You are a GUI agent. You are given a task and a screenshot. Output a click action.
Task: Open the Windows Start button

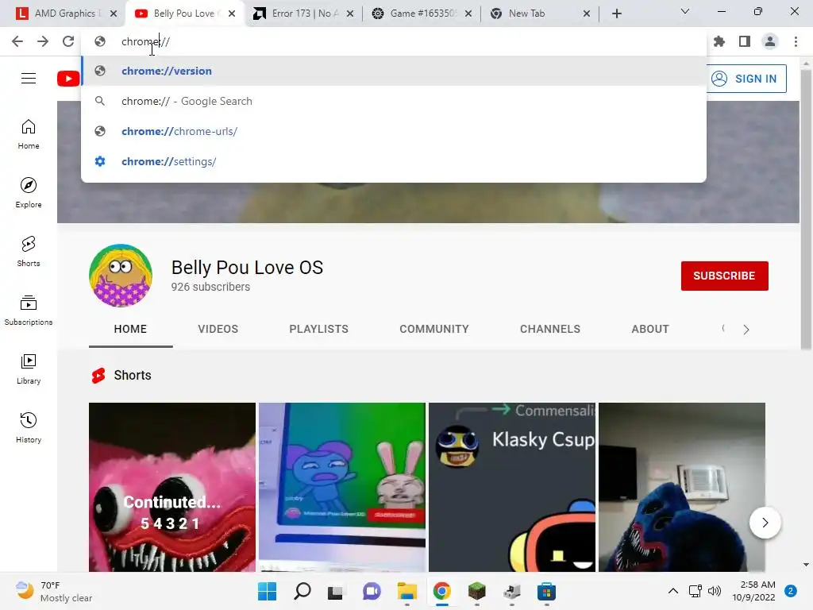tap(267, 591)
